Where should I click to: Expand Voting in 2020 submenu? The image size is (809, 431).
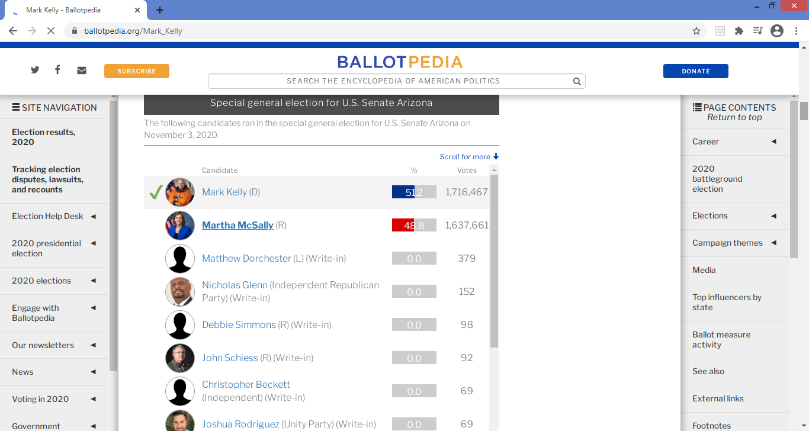(x=93, y=400)
